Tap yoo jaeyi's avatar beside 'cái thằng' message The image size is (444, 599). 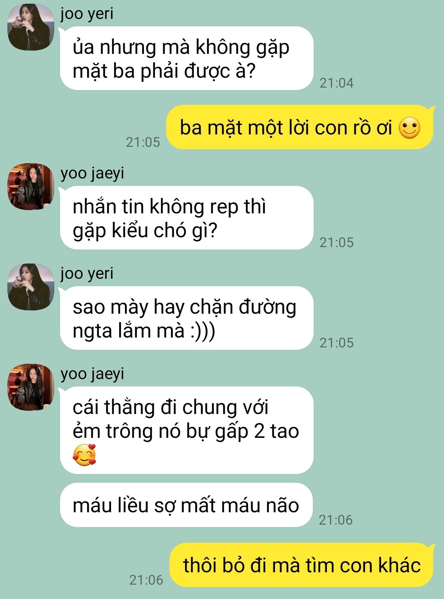click(31, 387)
